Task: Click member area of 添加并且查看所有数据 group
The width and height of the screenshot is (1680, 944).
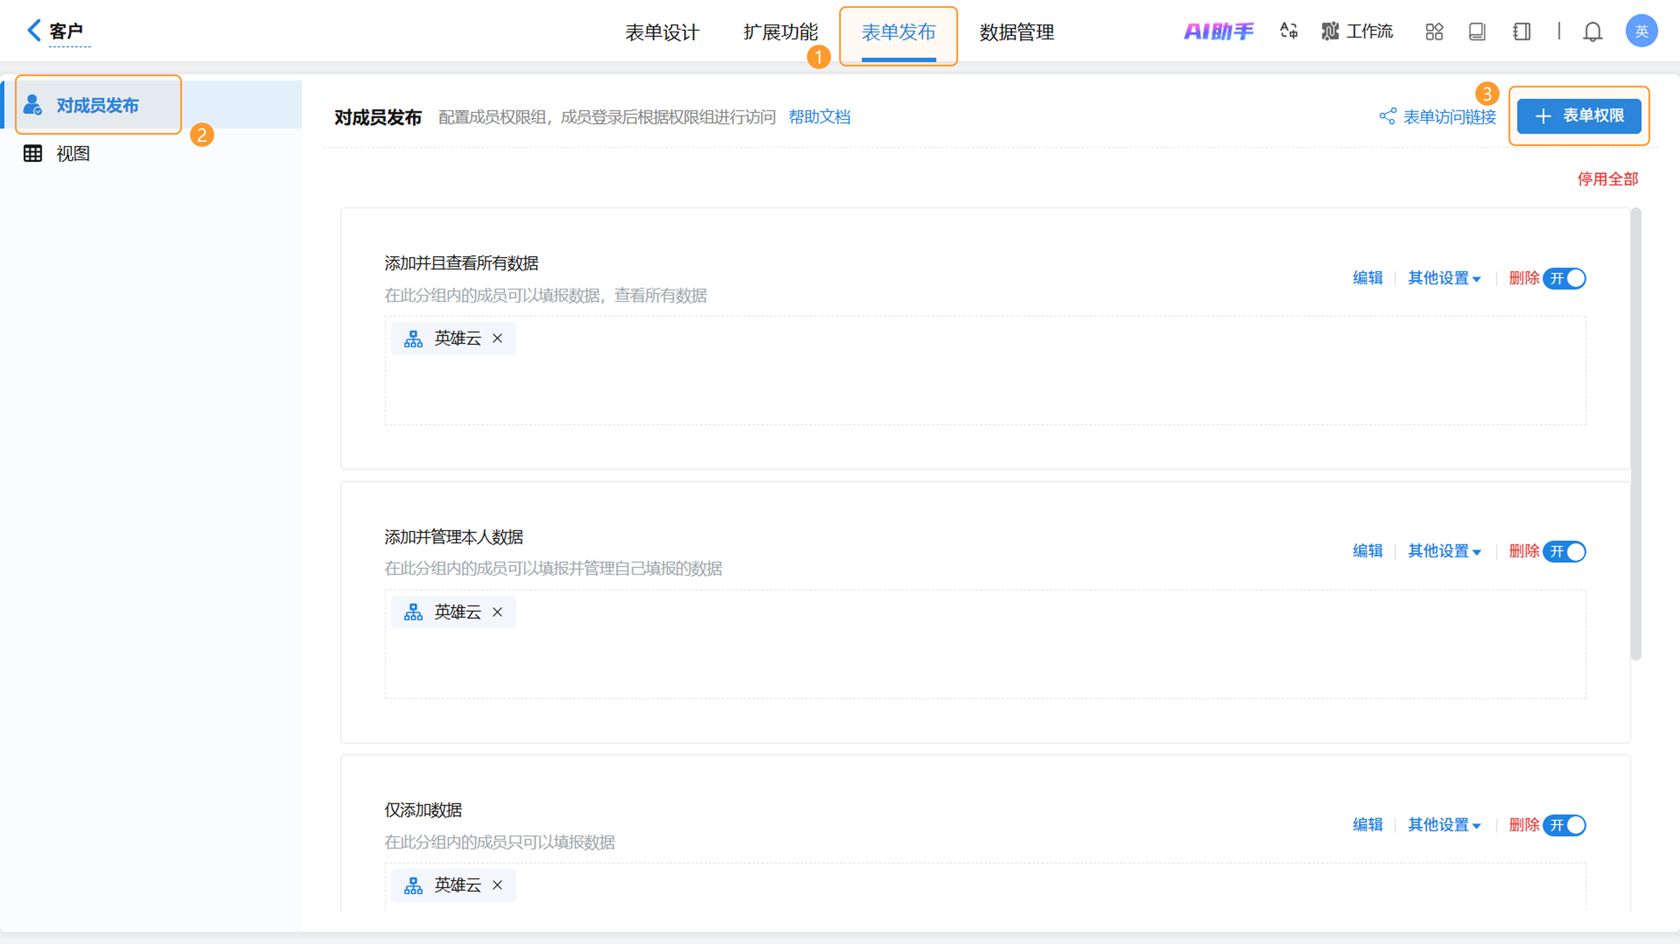Action: click(x=985, y=371)
